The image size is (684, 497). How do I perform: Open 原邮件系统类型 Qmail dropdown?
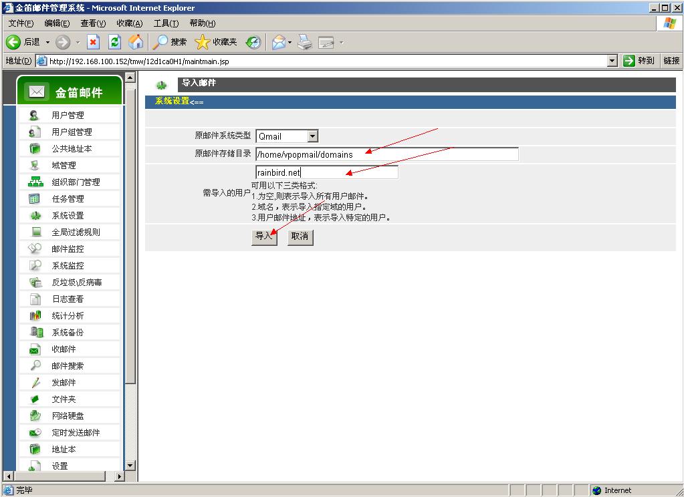pyautogui.click(x=312, y=136)
